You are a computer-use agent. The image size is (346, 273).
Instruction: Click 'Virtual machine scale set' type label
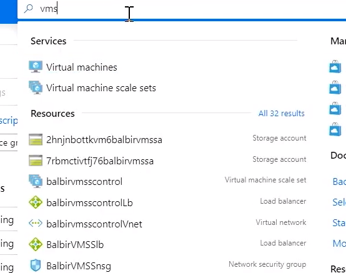[x=265, y=180]
